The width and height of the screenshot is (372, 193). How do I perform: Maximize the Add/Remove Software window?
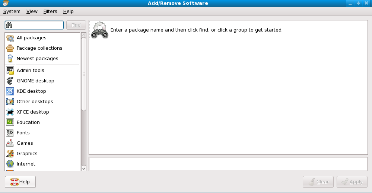coord(358,3)
